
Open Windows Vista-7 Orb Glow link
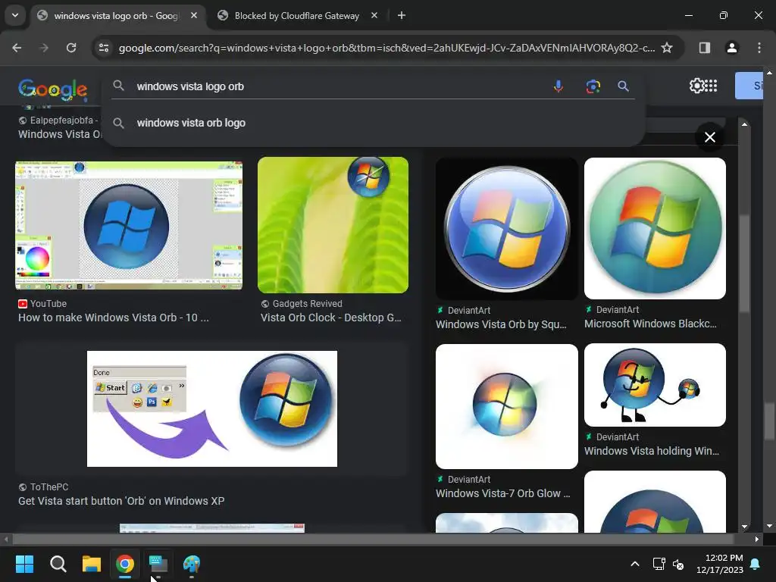[503, 493]
